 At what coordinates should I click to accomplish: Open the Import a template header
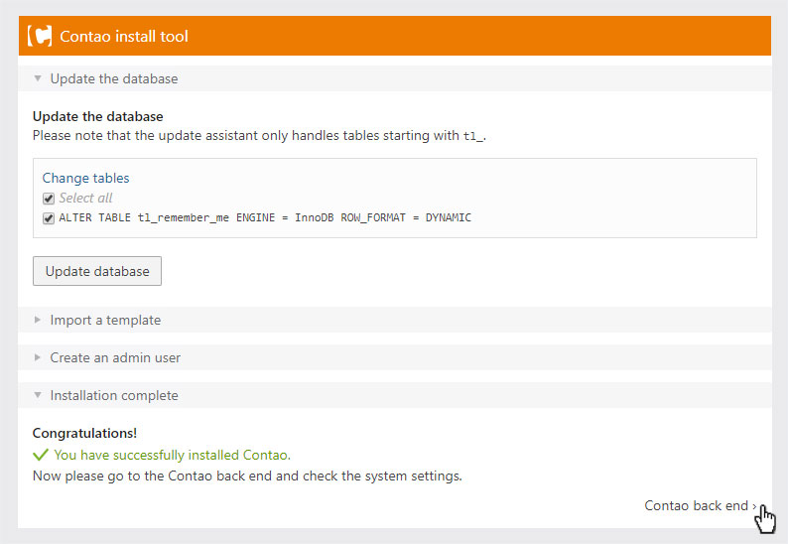coord(395,320)
